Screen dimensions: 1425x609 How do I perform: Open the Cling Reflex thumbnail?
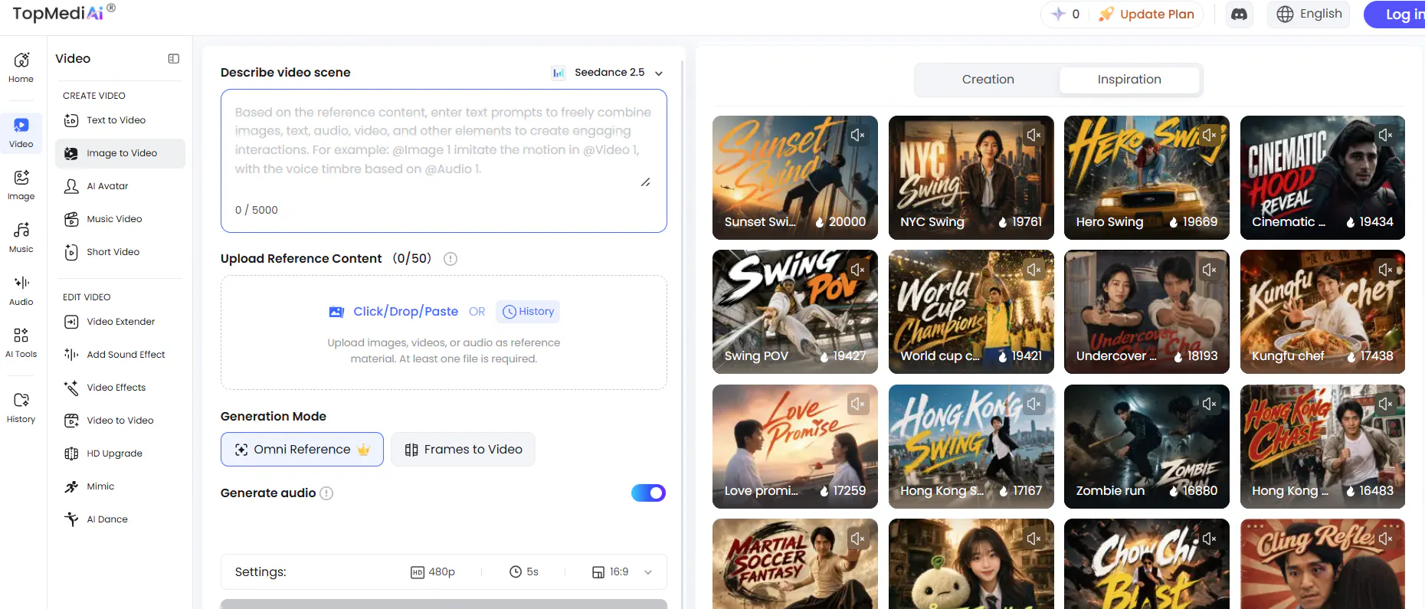(1322, 564)
